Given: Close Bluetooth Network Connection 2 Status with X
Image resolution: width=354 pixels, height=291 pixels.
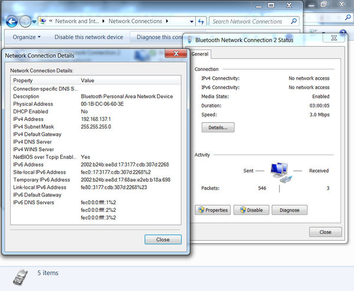Looking at the screenshot, I should tap(334, 38).
